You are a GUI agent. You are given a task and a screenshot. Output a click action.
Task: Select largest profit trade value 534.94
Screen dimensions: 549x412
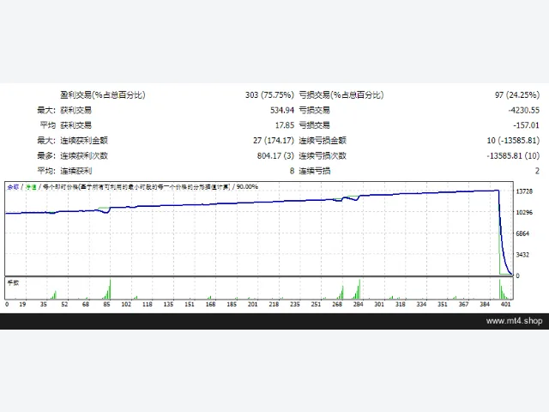pos(282,110)
